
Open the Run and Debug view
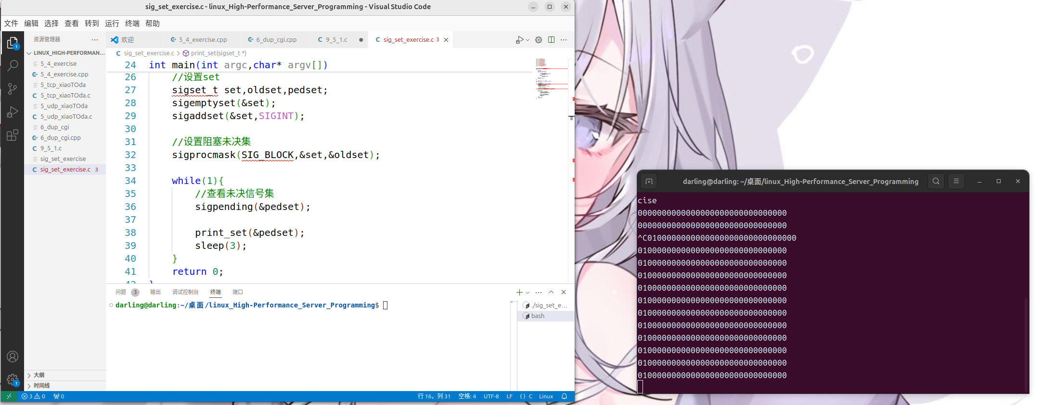pyautogui.click(x=13, y=112)
